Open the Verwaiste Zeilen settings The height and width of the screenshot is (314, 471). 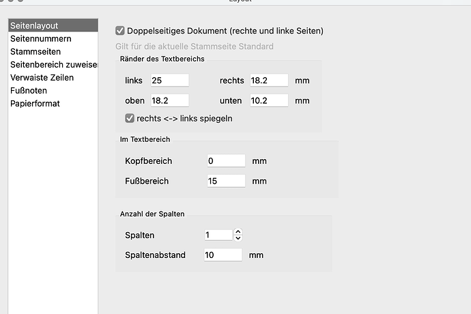pyautogui.click(x=42, y=77)
